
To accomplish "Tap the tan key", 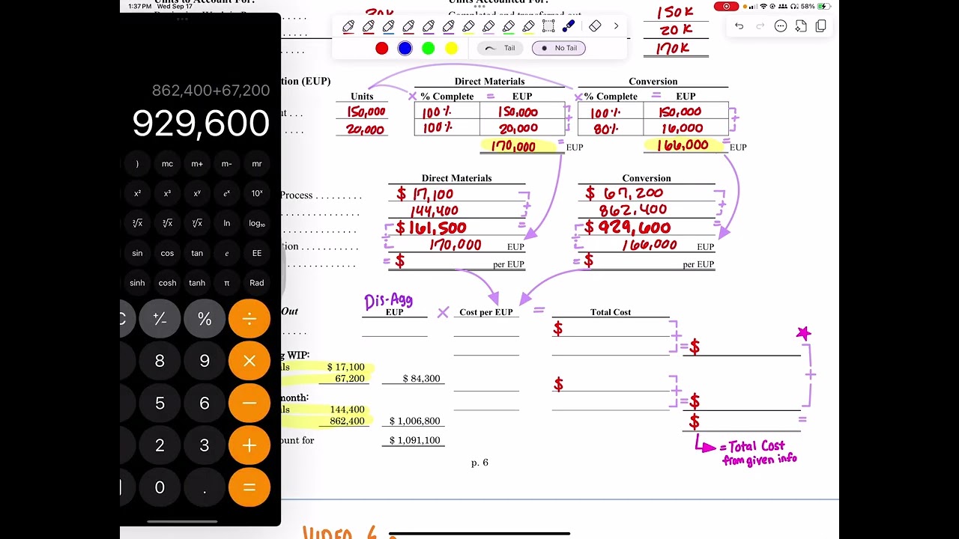I will (197, 253).
